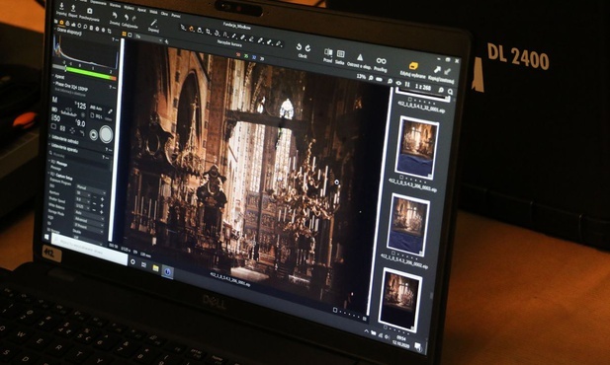Toggle the browser eye visibility icon
Screen dimensions: 610x365
(398, 83)
